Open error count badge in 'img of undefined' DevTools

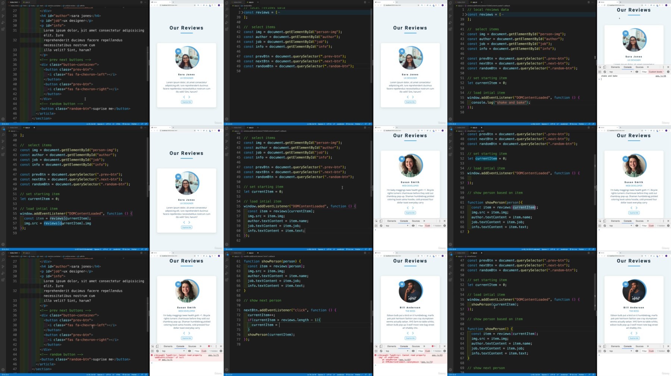click(434, 346)
